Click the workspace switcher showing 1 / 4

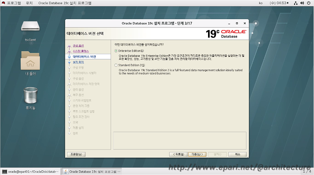[307, 171]
